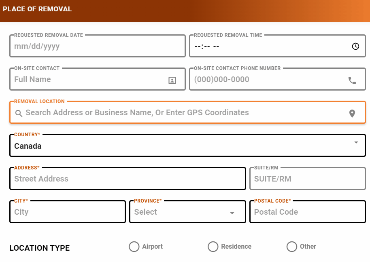Focus the Requested Removal Date field
Image resolution: width=370 pixels, height=262 pixels.
point(97,46)
